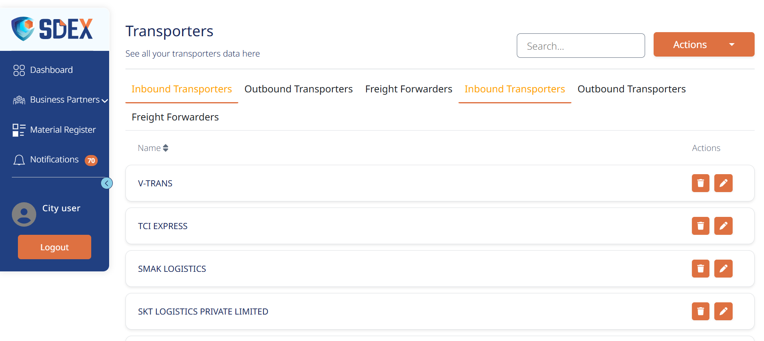Delete the V-TRANS transporter

[x=700, y=183]
